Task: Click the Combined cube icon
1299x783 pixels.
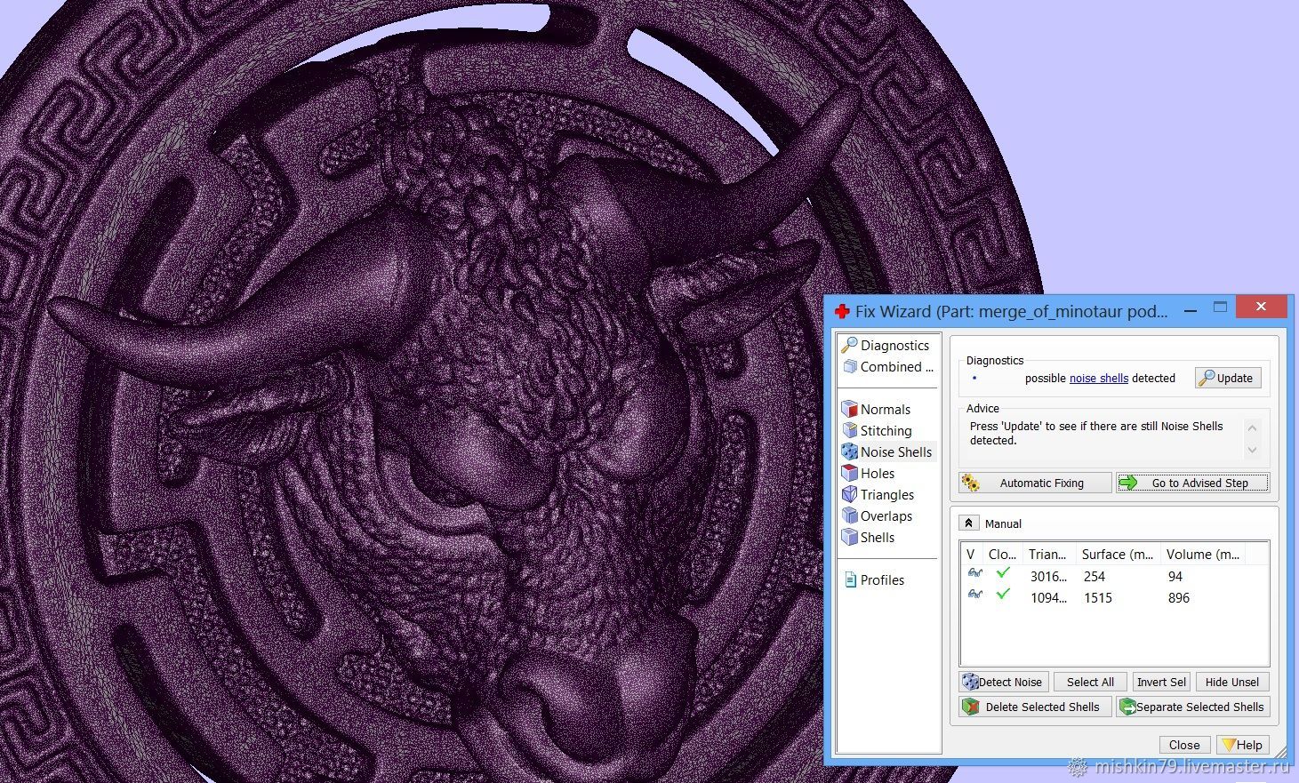Action: coord(849,366)
